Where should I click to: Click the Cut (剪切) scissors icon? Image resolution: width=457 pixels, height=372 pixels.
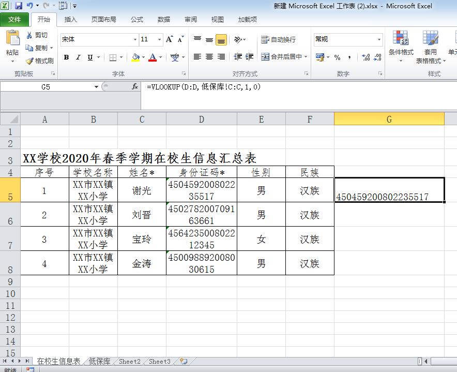pos(29,35)
